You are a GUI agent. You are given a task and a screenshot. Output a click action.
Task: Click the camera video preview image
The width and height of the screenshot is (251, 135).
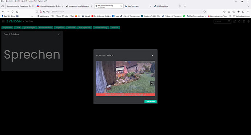(x=125, y=77)
